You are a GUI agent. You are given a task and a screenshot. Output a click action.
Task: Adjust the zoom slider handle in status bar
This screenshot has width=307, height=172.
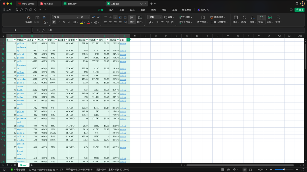coord(284,169)
